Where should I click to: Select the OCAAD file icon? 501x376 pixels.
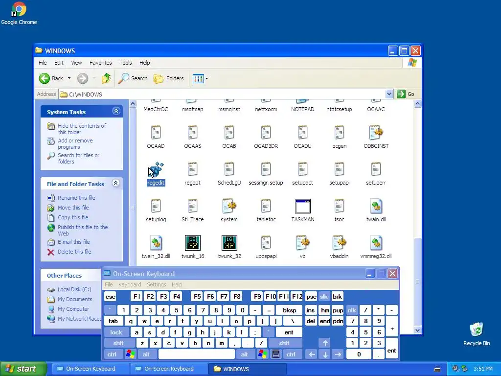tap(156, 133)
